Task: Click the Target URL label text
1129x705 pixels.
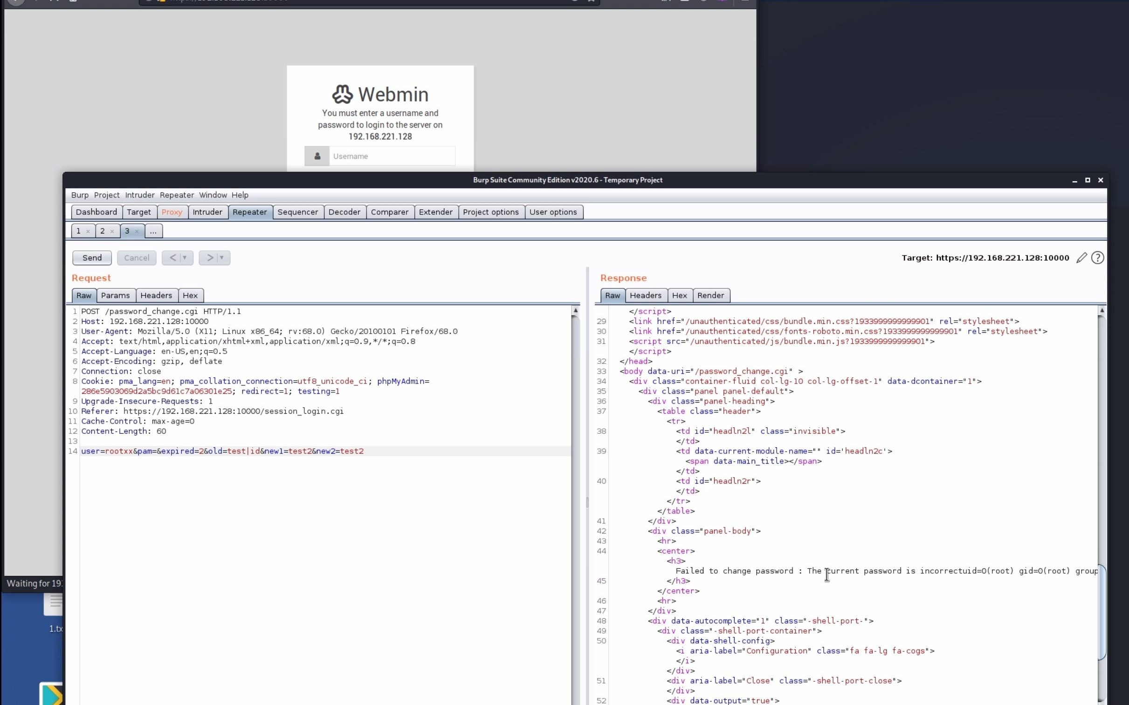Action: 985,258
